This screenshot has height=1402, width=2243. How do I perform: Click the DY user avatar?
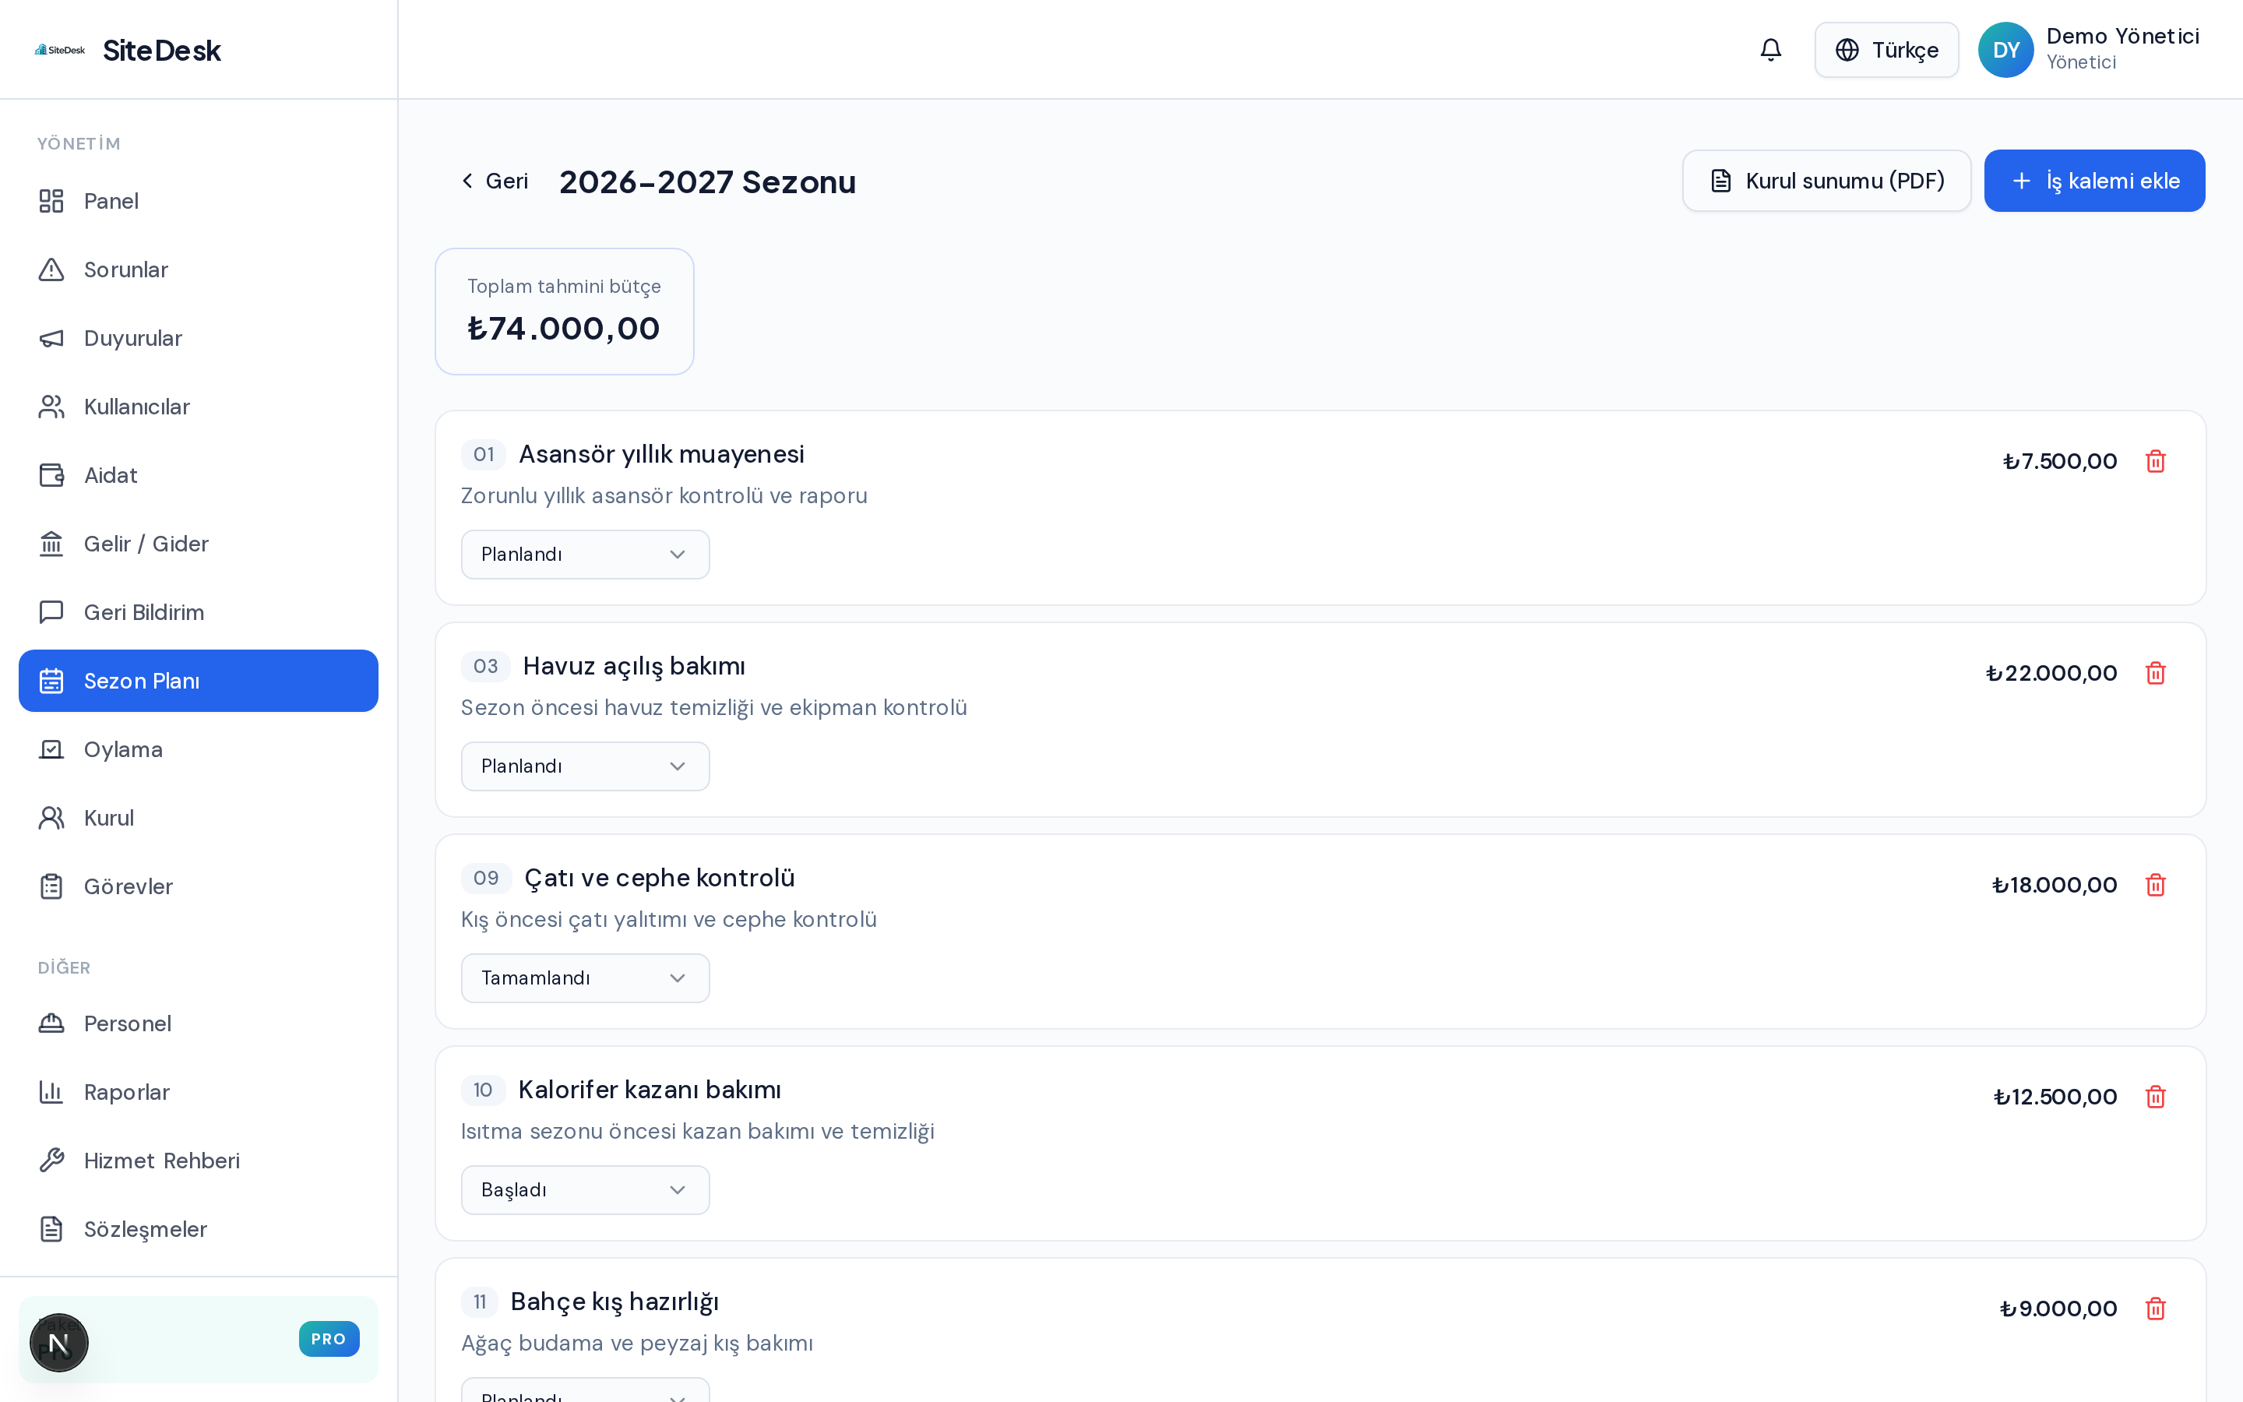[x=2005, y=50]
